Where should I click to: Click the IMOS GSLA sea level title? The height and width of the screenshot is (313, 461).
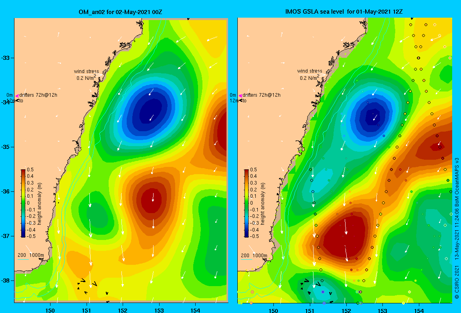click(344, 12)
